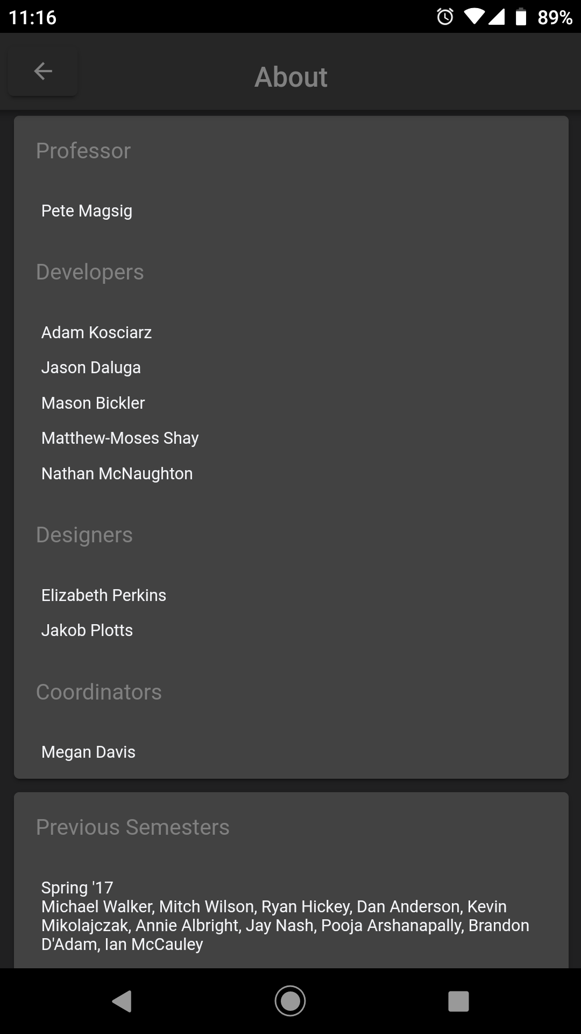Tap the Wi-Fi signal status icon
This screenshot has width=581, height=1034.
[474, 17]
